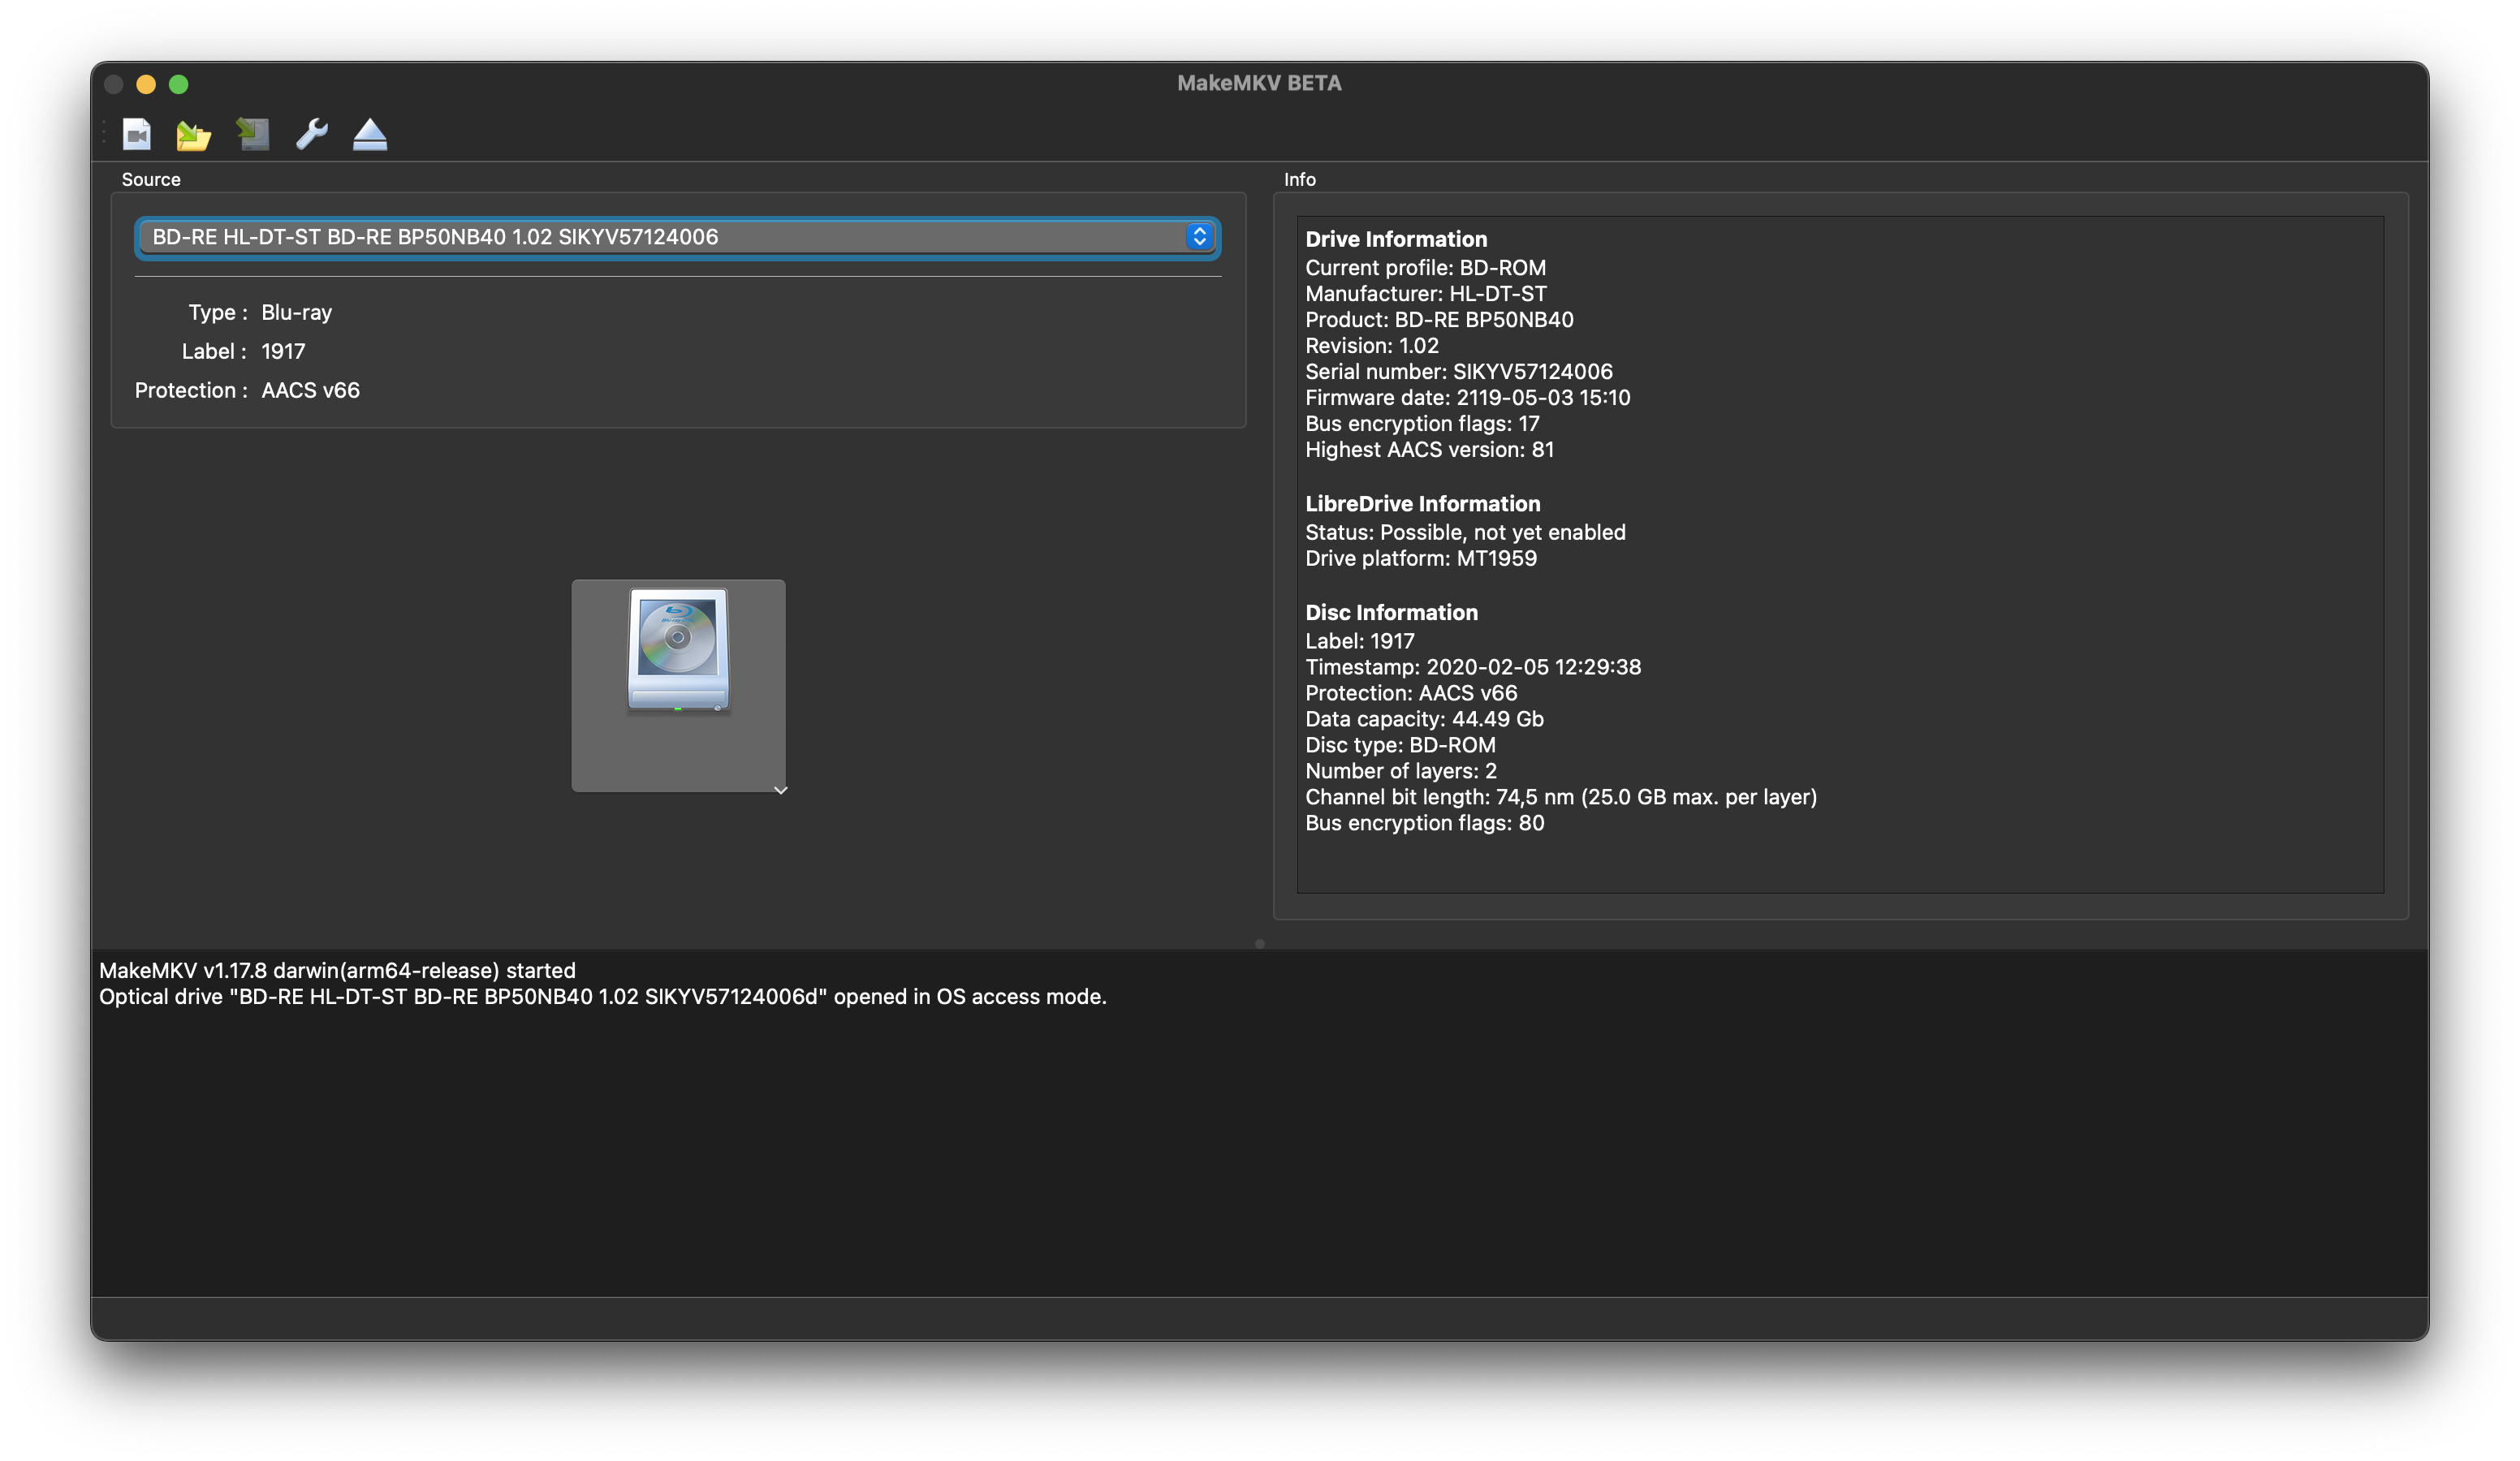2520x1461 pixels.
Task: Minimize the MakeMKV window
Action: tap(146, 84)
